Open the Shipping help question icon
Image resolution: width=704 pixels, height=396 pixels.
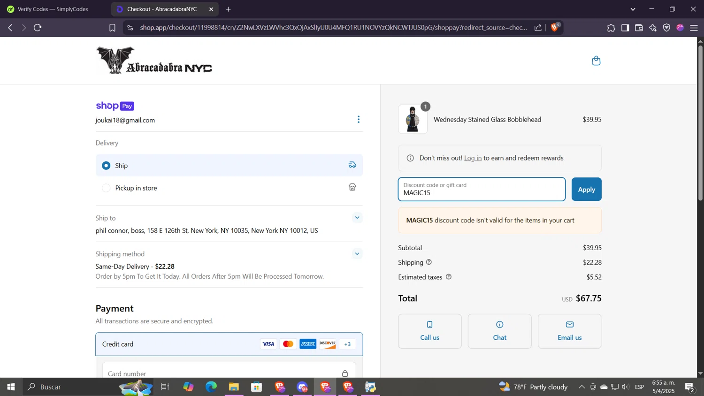(x=429, y=262)
